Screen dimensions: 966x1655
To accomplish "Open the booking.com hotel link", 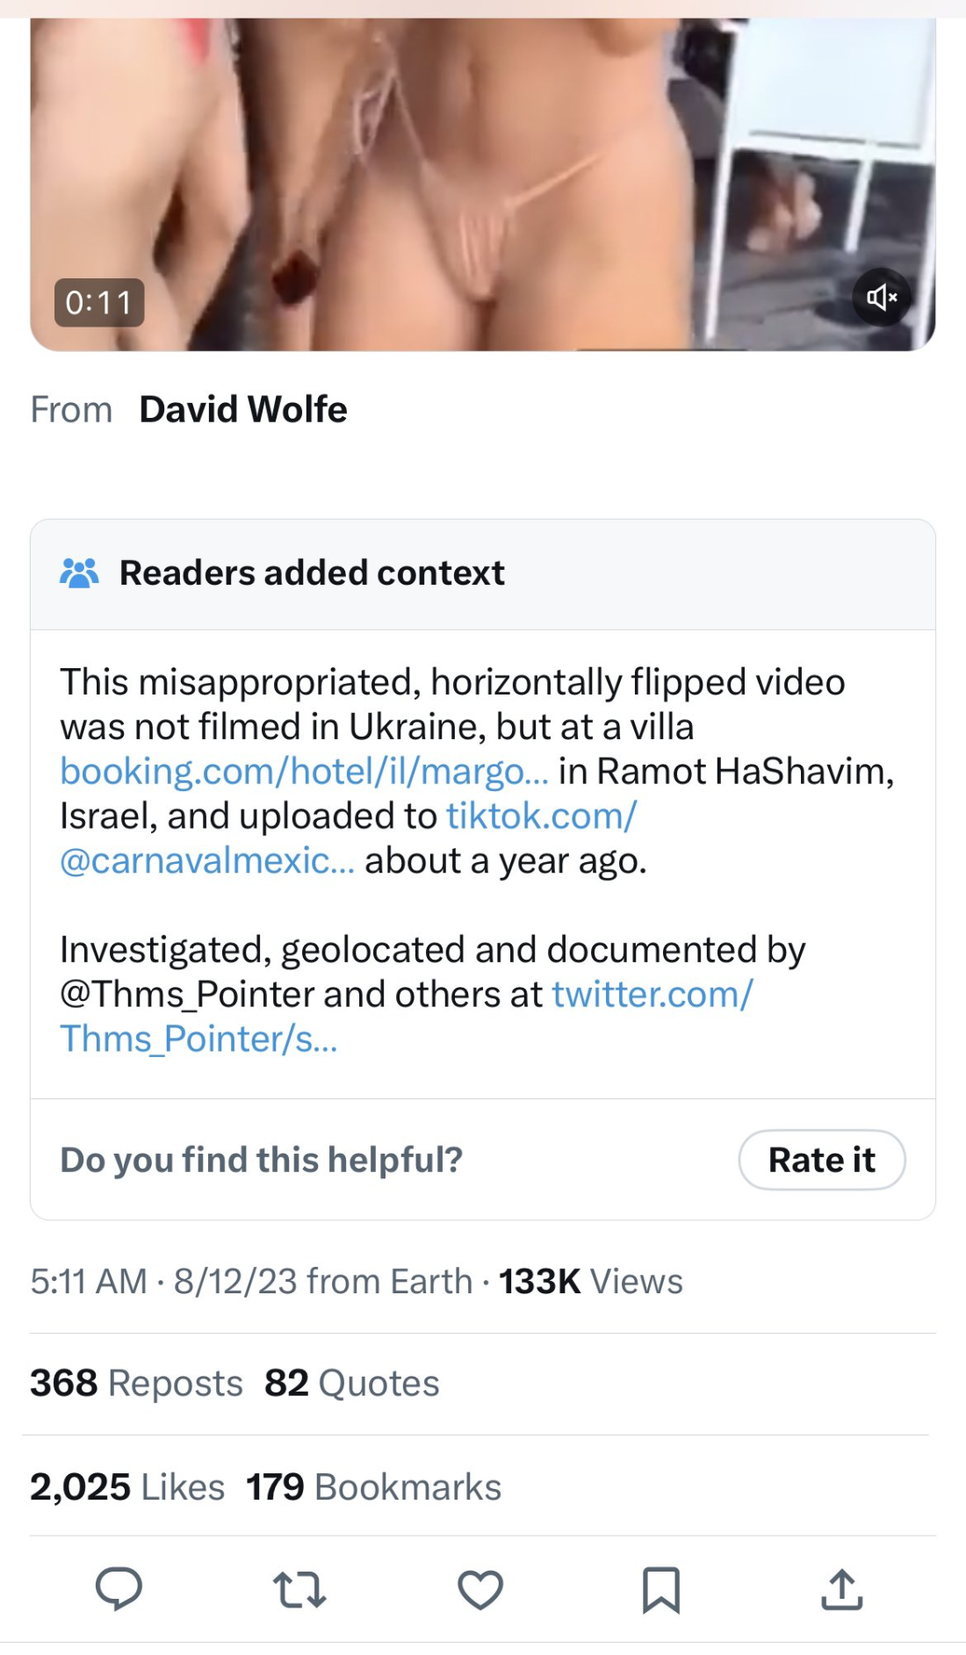I will click(304, 772).
